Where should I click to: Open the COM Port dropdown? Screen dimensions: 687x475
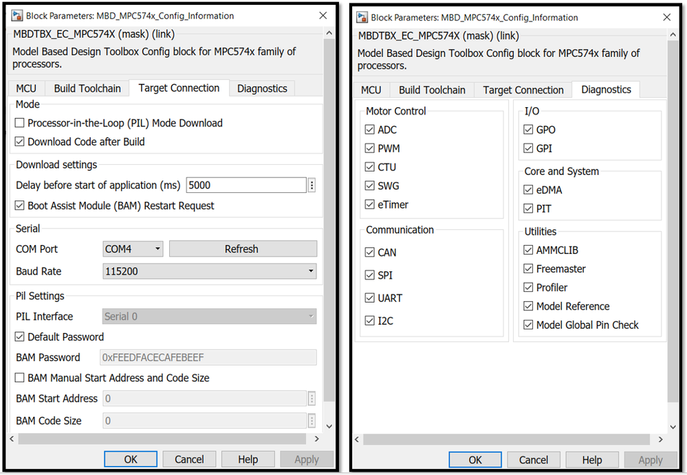pyautogui.click(x=133, y=249)
